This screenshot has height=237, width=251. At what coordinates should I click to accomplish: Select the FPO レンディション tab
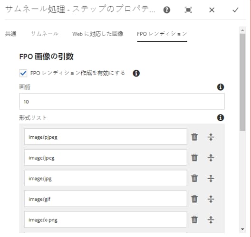pyautogui.click(x=162, y=34)
